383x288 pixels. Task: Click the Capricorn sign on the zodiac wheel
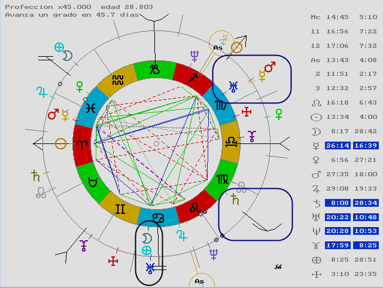(x=155, y=69)
